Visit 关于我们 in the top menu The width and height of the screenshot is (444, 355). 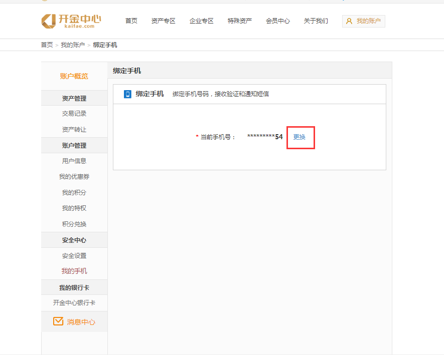316,21
